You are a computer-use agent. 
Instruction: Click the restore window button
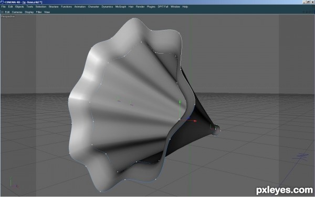(308, 2)
